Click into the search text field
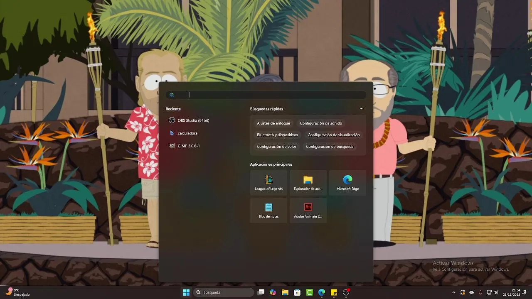The image size is (532, 299). (266, 95)
